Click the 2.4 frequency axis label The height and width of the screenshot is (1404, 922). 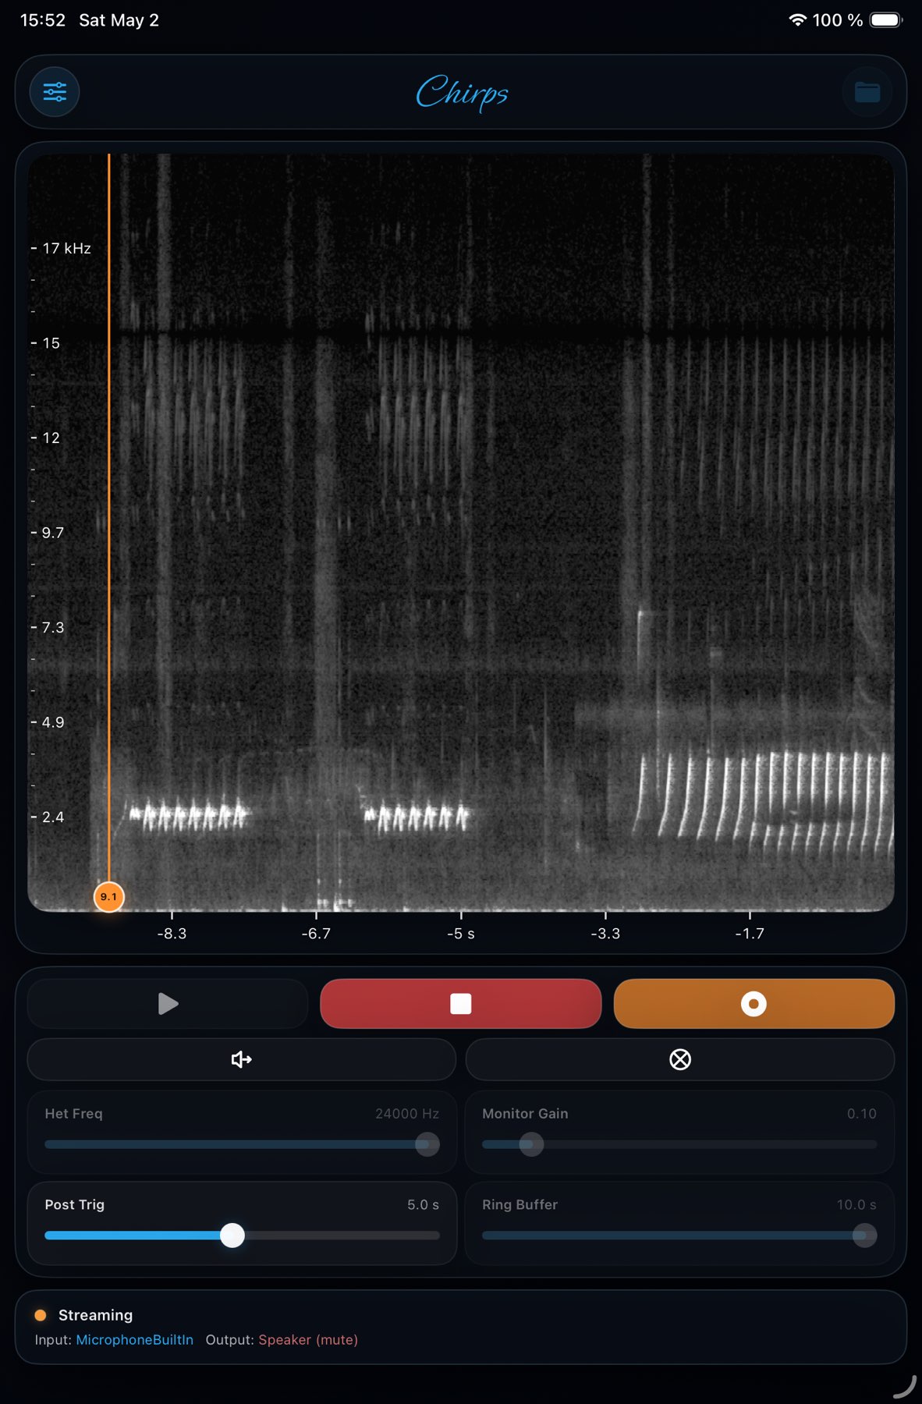pyautogui.click(x=52, y=817)
